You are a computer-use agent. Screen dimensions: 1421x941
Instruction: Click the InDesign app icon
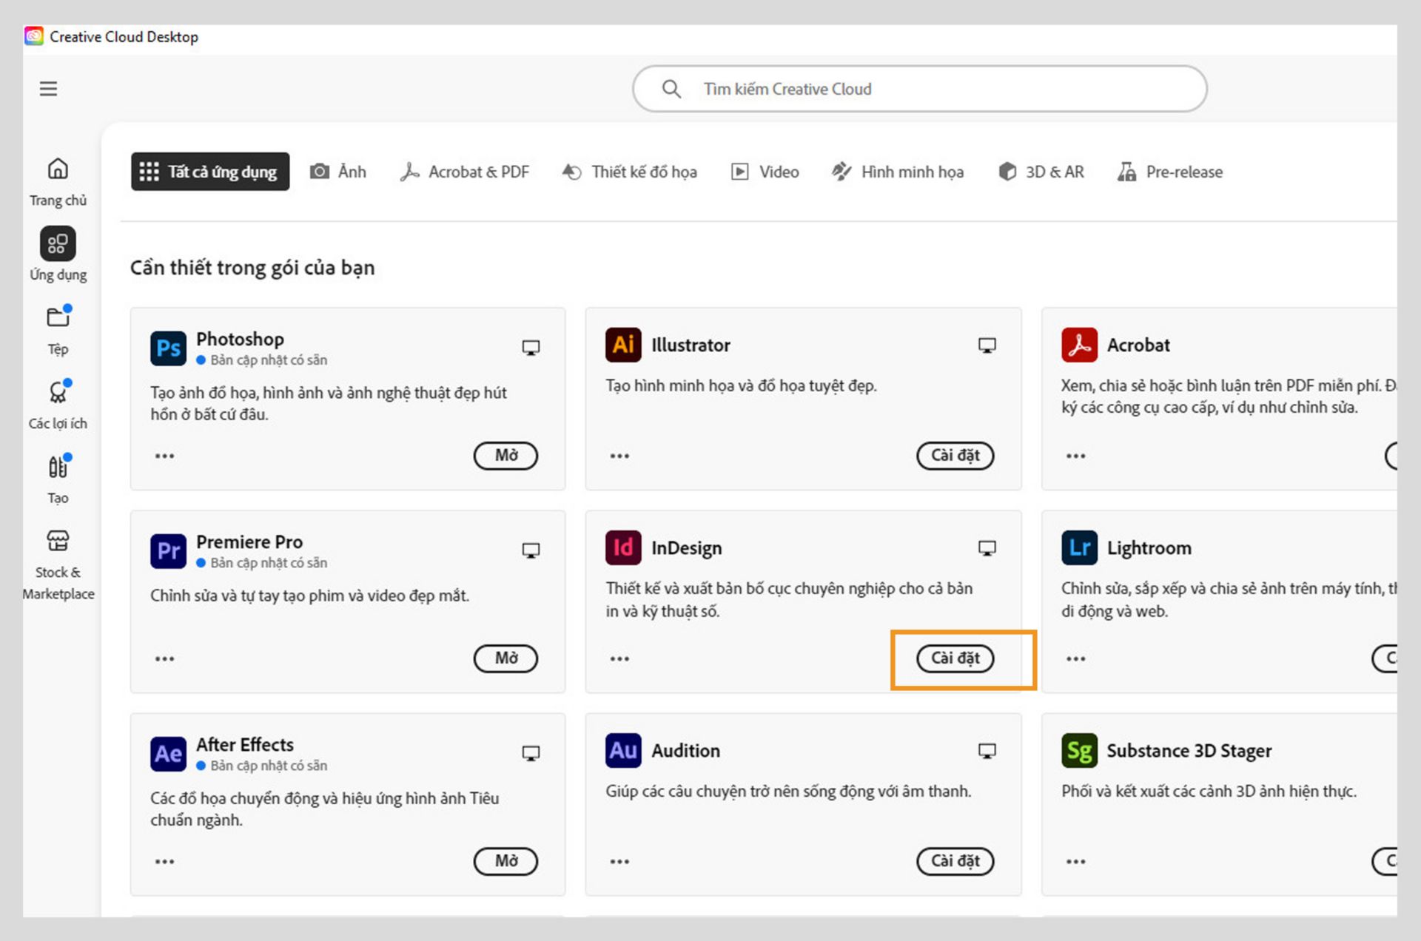click(623, 548)
